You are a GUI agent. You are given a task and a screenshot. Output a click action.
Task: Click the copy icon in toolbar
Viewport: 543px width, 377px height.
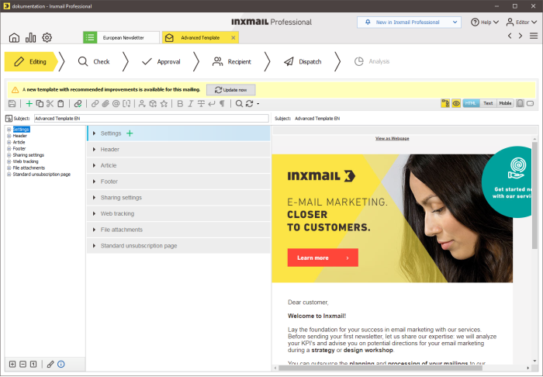[40, 103]
